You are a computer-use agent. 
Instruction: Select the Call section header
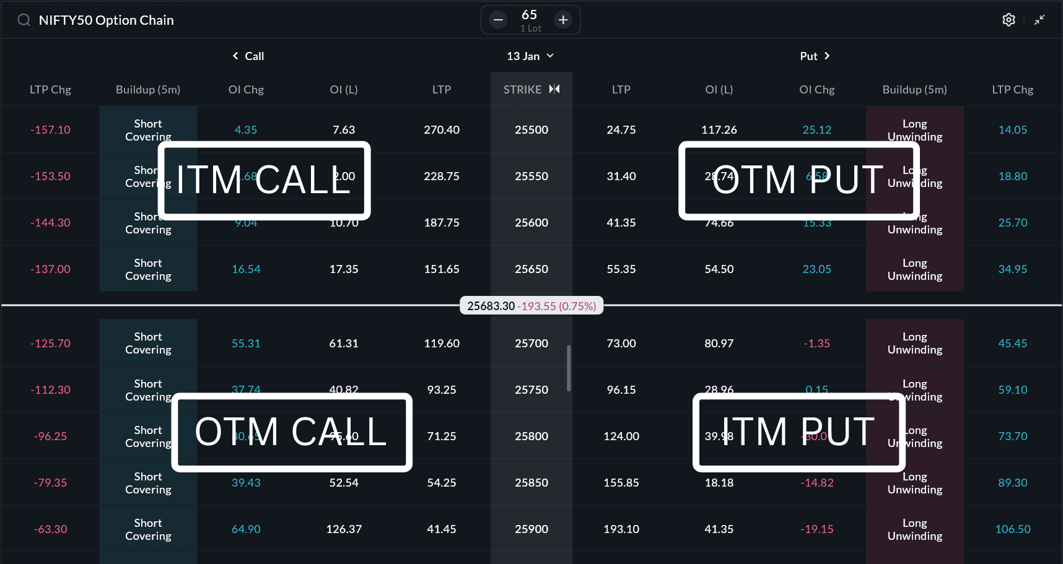(x=254, y=56)
